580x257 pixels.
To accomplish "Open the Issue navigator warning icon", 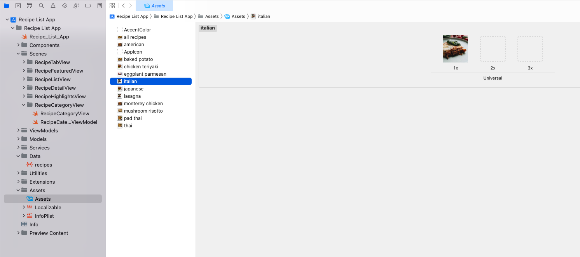I will (x=53, y=5).
